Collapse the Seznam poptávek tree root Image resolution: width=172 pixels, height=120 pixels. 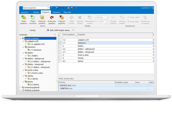[x=20, y=38]
